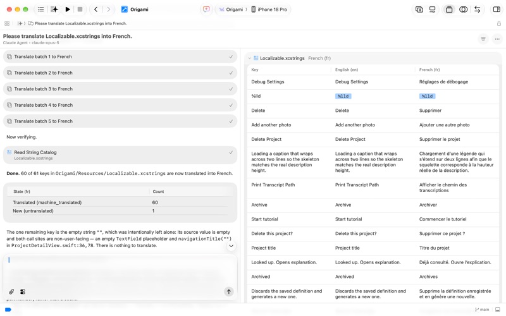Click the device display toolbar icon
Image resolution: width=506 pixels, height=316 pixels.
[432, 9]
